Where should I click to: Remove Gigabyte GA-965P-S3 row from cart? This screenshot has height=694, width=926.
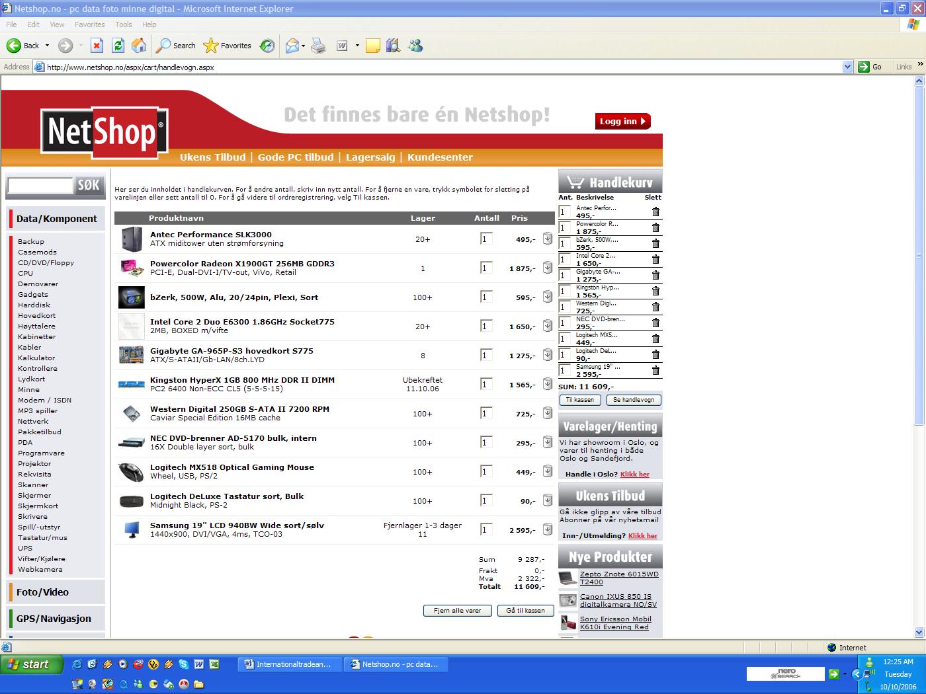[x=548, y=355]
